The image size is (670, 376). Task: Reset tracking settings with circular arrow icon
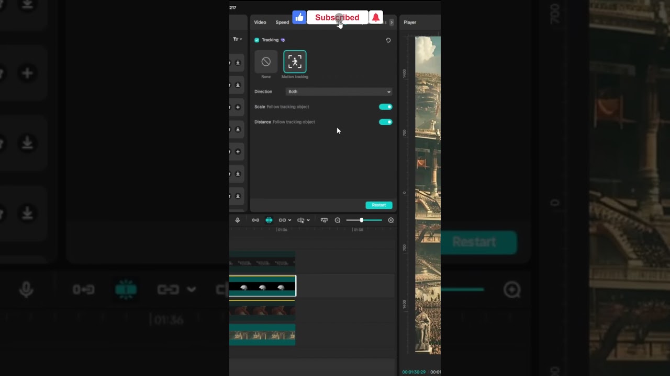click(x=388, y=40)
